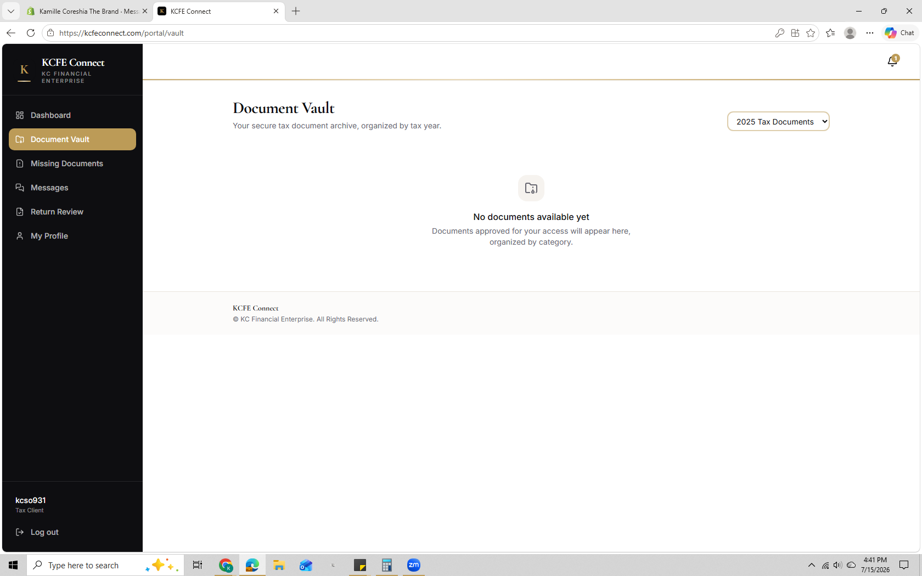Open Copilot Chat button
The image size is (922, 576).
[x=899, y=33]
